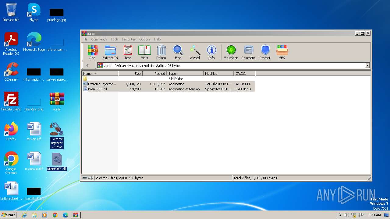Image resolution: width=390 pixels, height=219 pixels.
Task: Select Microsoft Edge desktop shortcut
Action: 34,42
